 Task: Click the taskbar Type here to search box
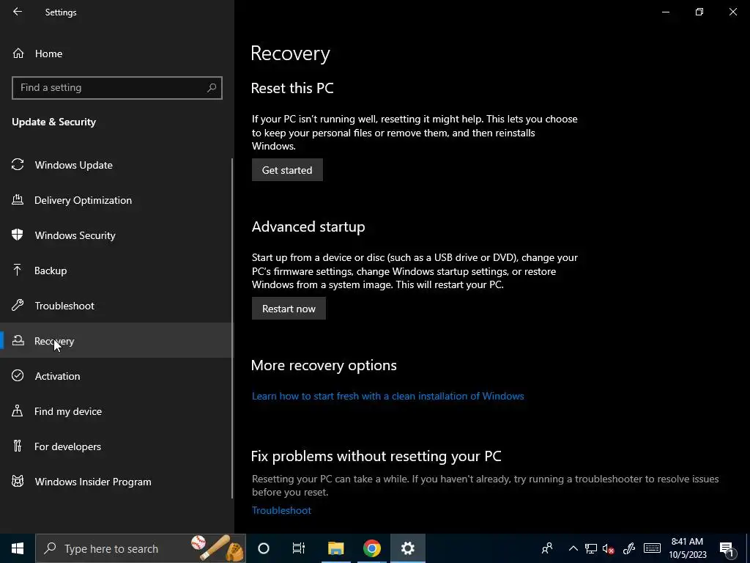[x=141, y=548]
